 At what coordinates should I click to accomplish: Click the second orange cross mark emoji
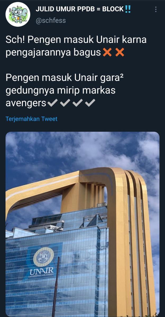[120, 53]
